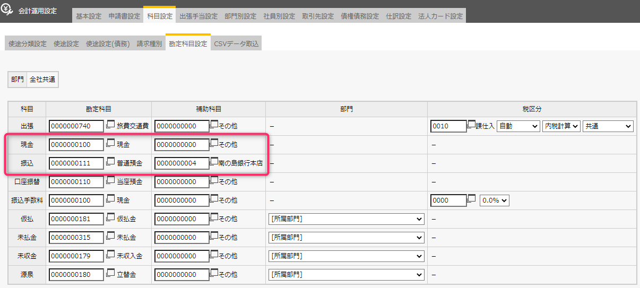Viewport: 640px width, 288px height.
Task: Switch to the 仕訳設定 tab
Action: pyautogui.click(x=399, y=16)
